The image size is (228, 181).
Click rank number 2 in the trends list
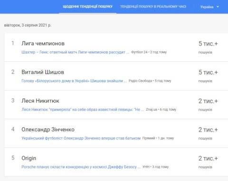13,72
